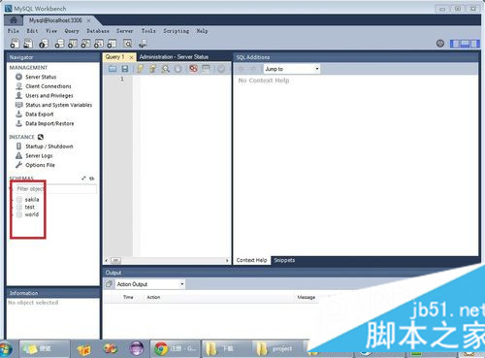Execute current statement lightning-cursor icon
485x358 pixels.
point(152,69)
